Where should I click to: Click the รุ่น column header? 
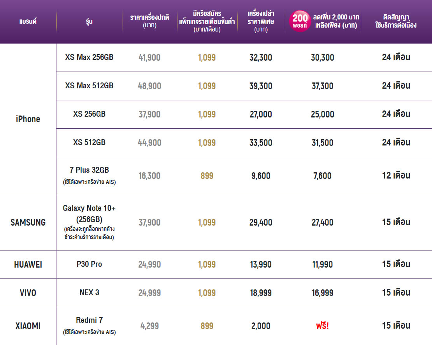90,21
